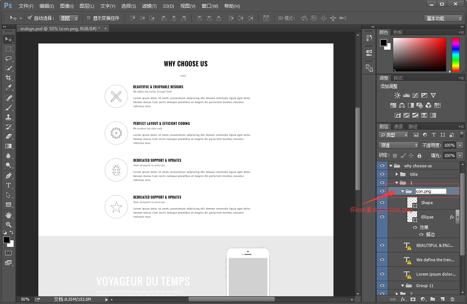
Task: Enable the 显示变换控件 checkbox
Action: tap(89, 18)
